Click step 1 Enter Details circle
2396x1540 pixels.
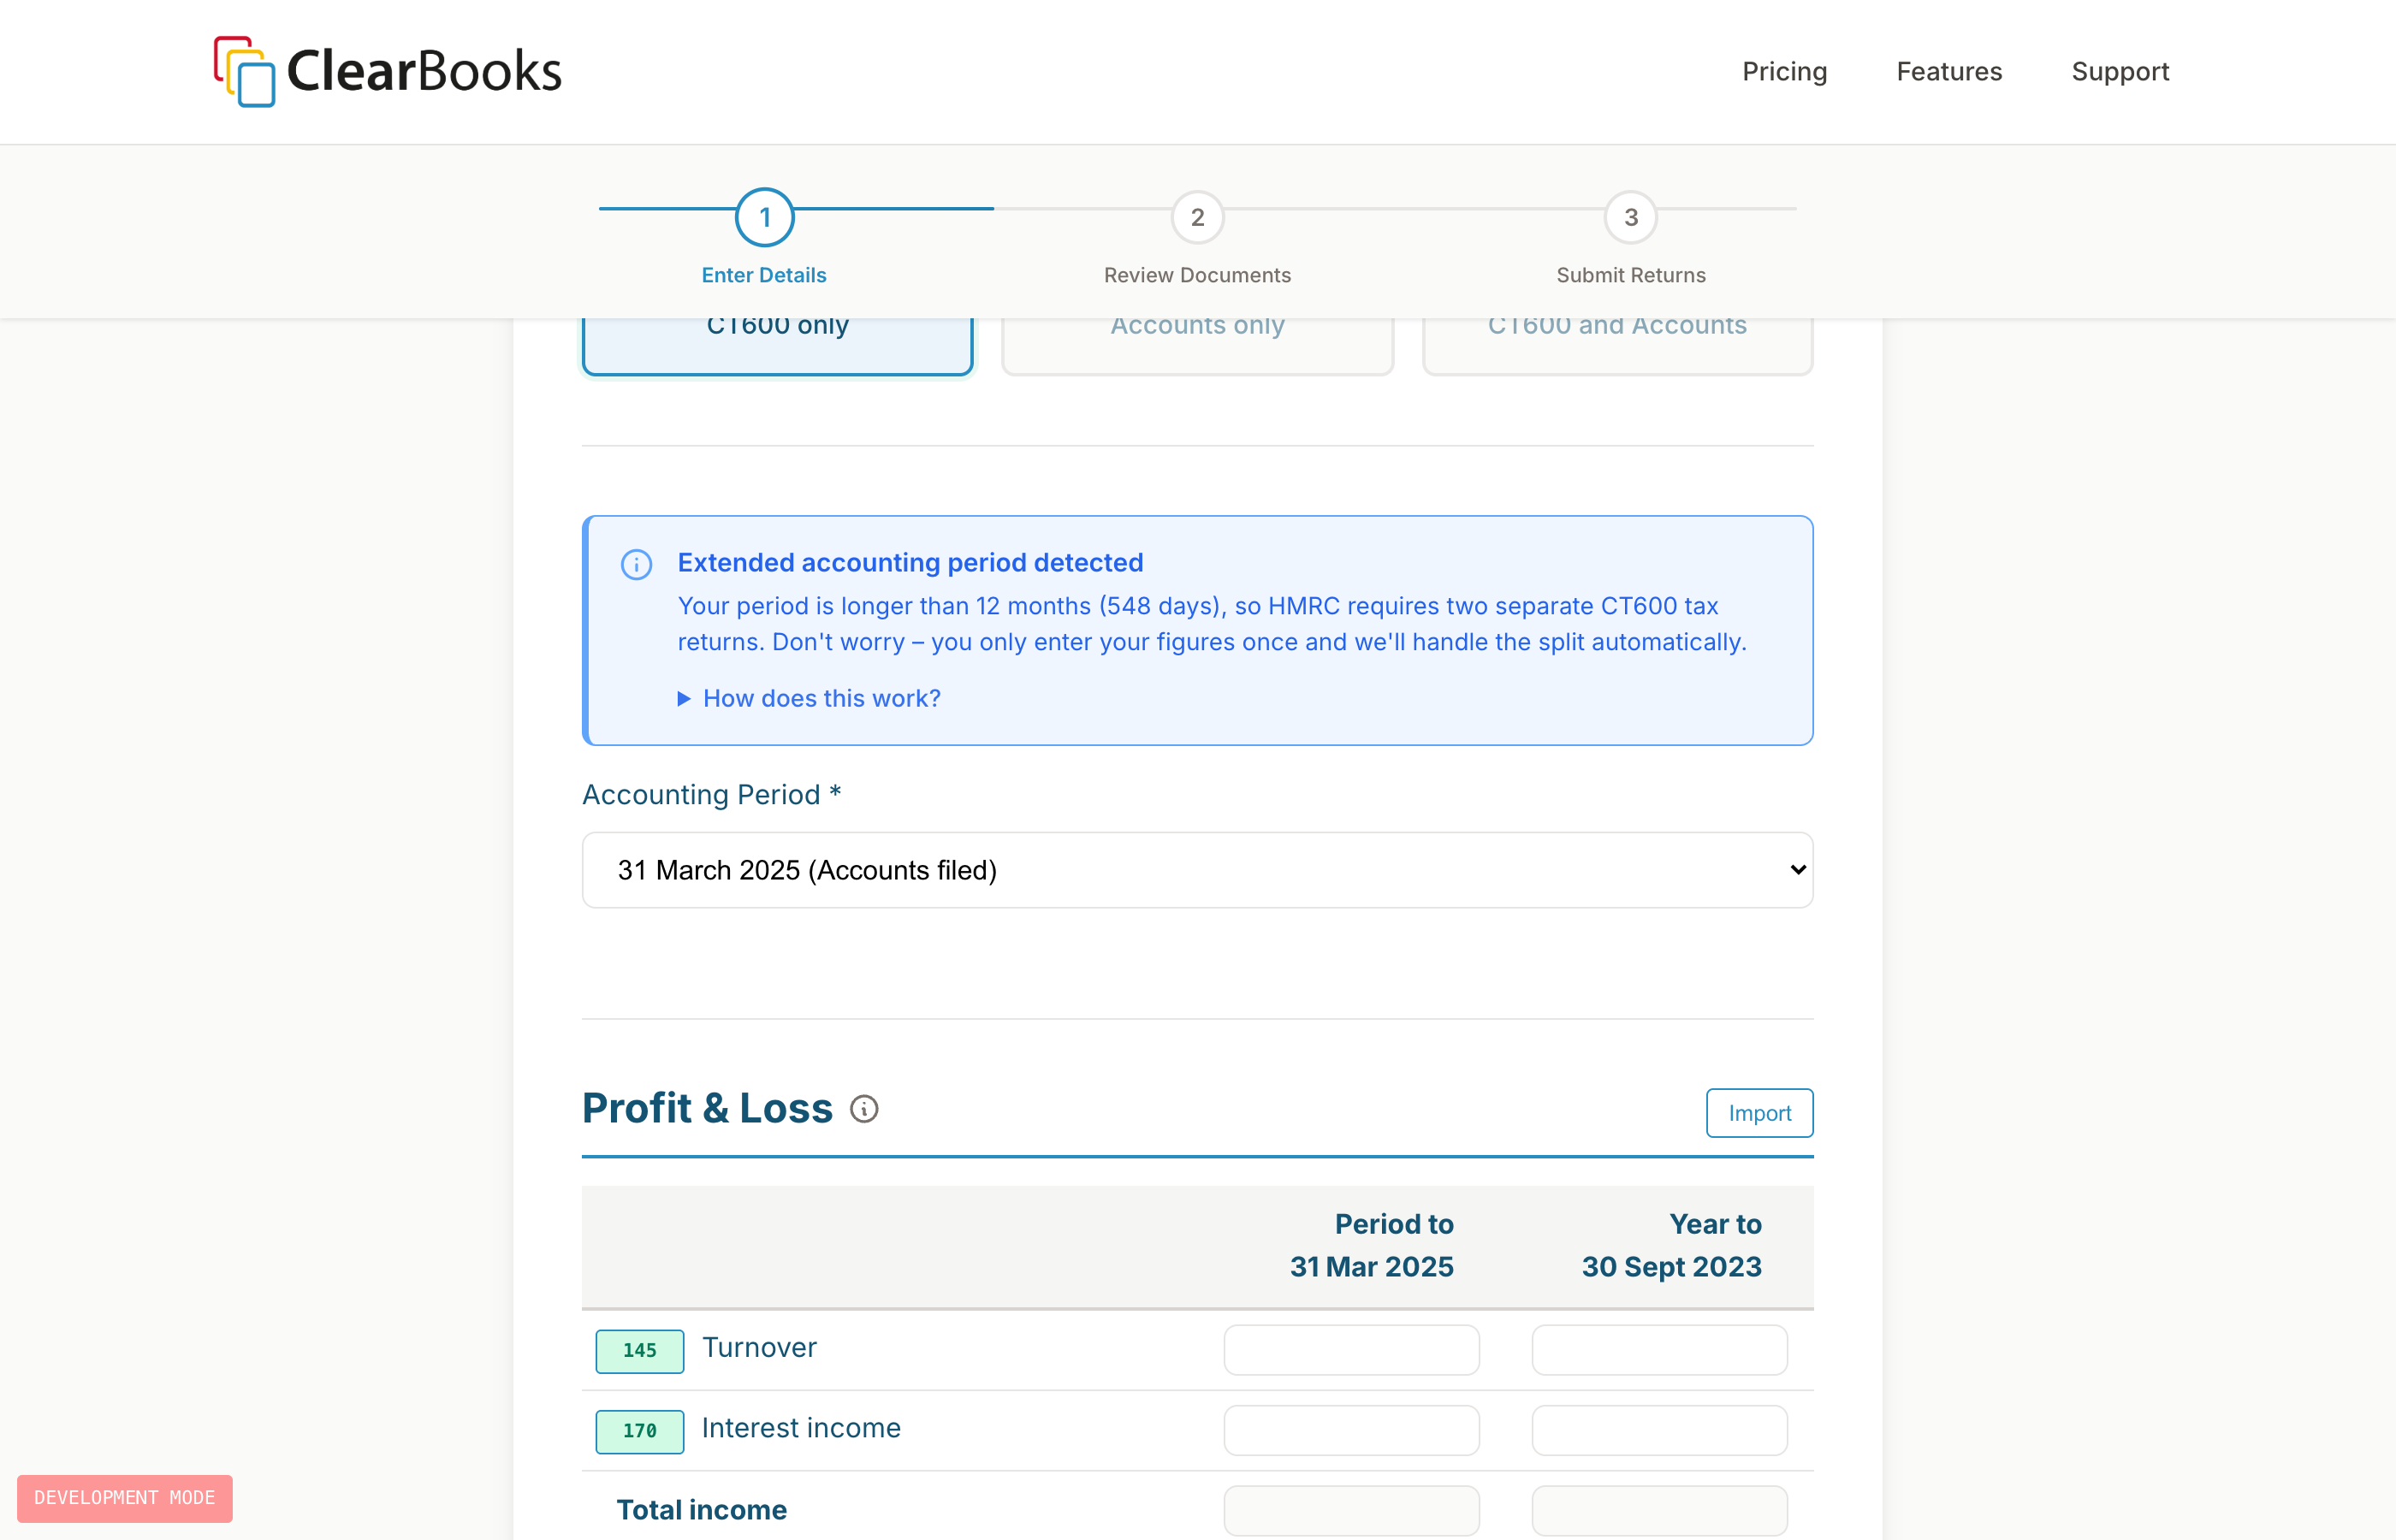(x=765, y=217)
